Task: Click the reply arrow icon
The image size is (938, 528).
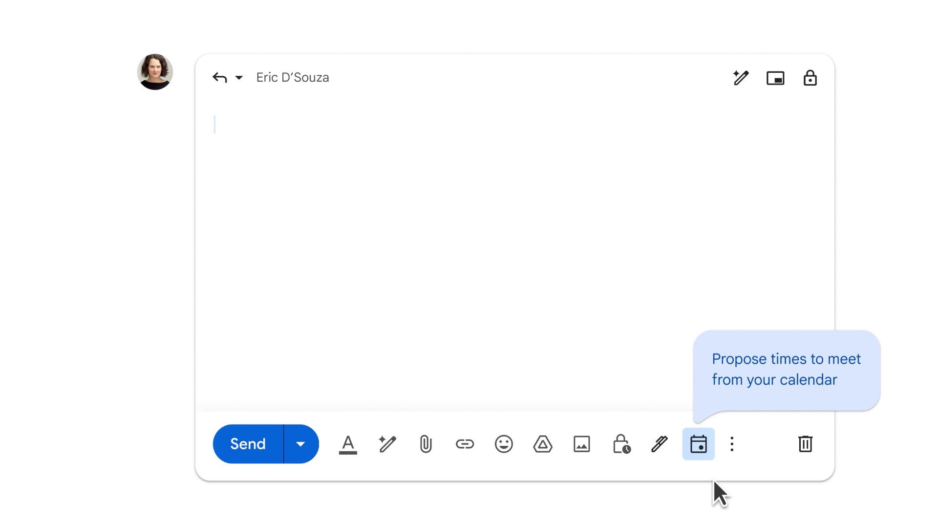Action: coord(220,78)
